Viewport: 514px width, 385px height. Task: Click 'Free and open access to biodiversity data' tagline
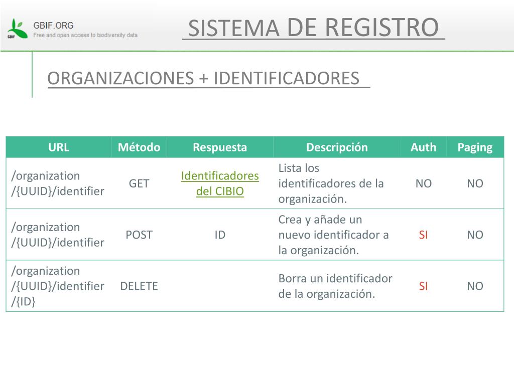coord(85,35)
